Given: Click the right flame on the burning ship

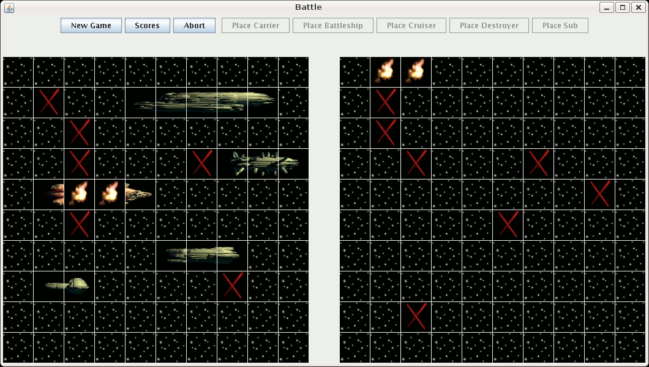Looking at the screenshot, I should click(110, 194).
